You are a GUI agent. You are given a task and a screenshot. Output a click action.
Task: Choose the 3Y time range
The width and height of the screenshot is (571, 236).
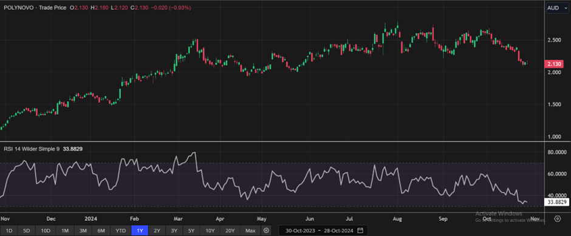coord(174,231)
